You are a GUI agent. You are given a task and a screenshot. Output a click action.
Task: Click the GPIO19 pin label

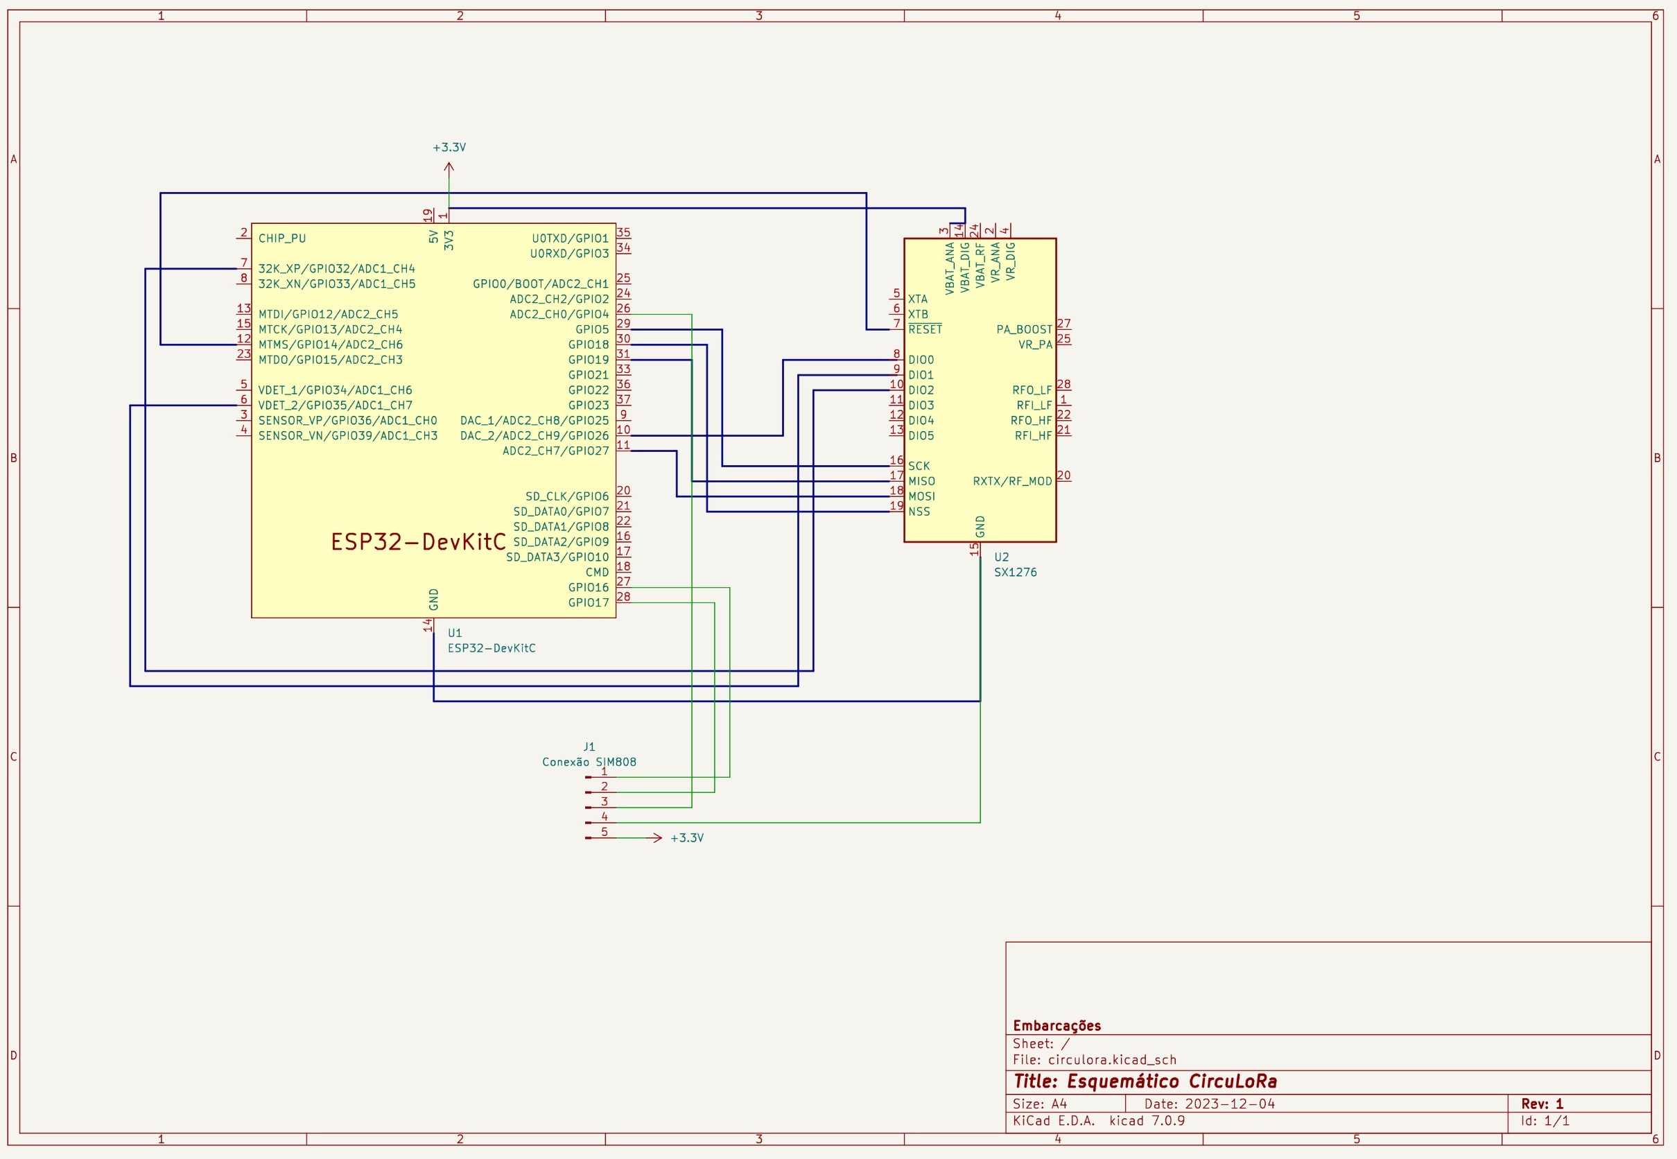click(589, 360)
